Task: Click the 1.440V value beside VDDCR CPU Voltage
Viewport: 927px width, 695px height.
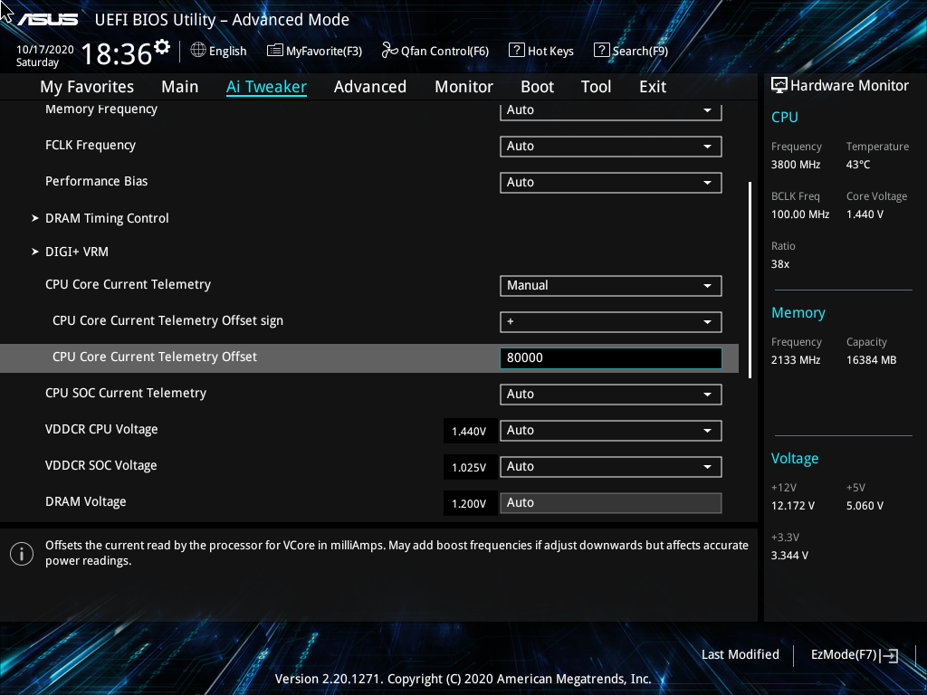Action: [x=469, y=432]
